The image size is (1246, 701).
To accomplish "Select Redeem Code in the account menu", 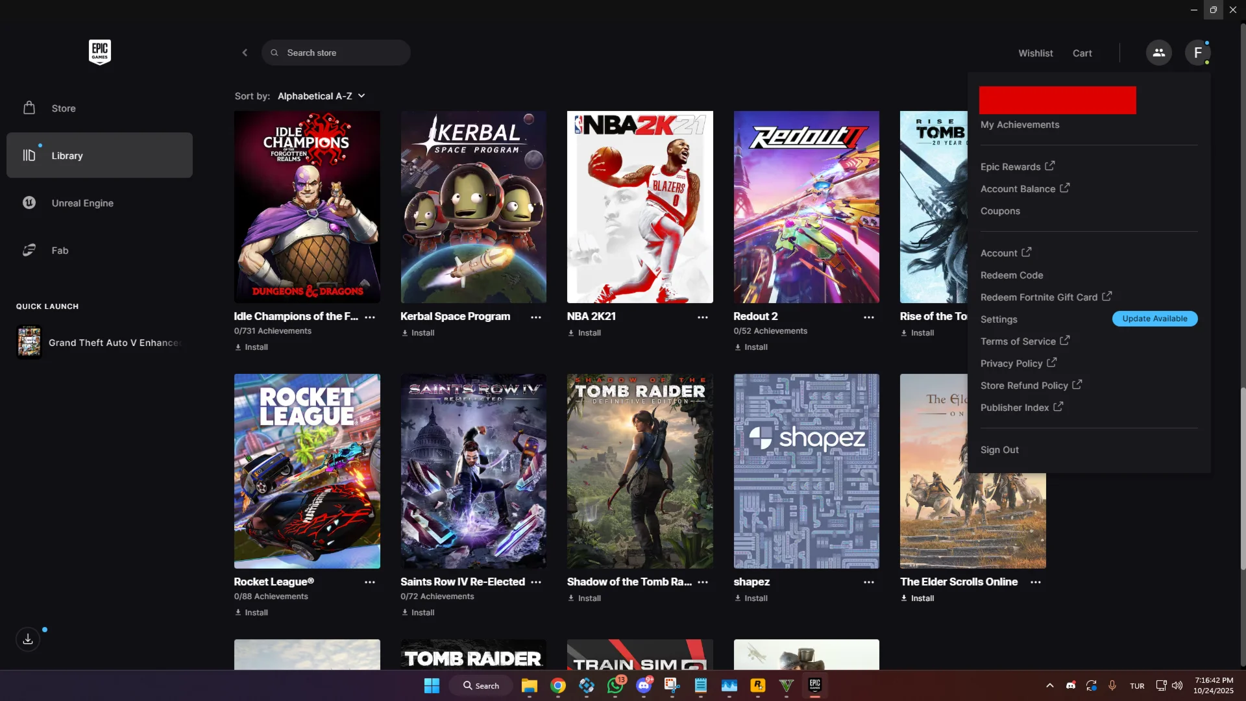I will click(x=1012, y=275).
